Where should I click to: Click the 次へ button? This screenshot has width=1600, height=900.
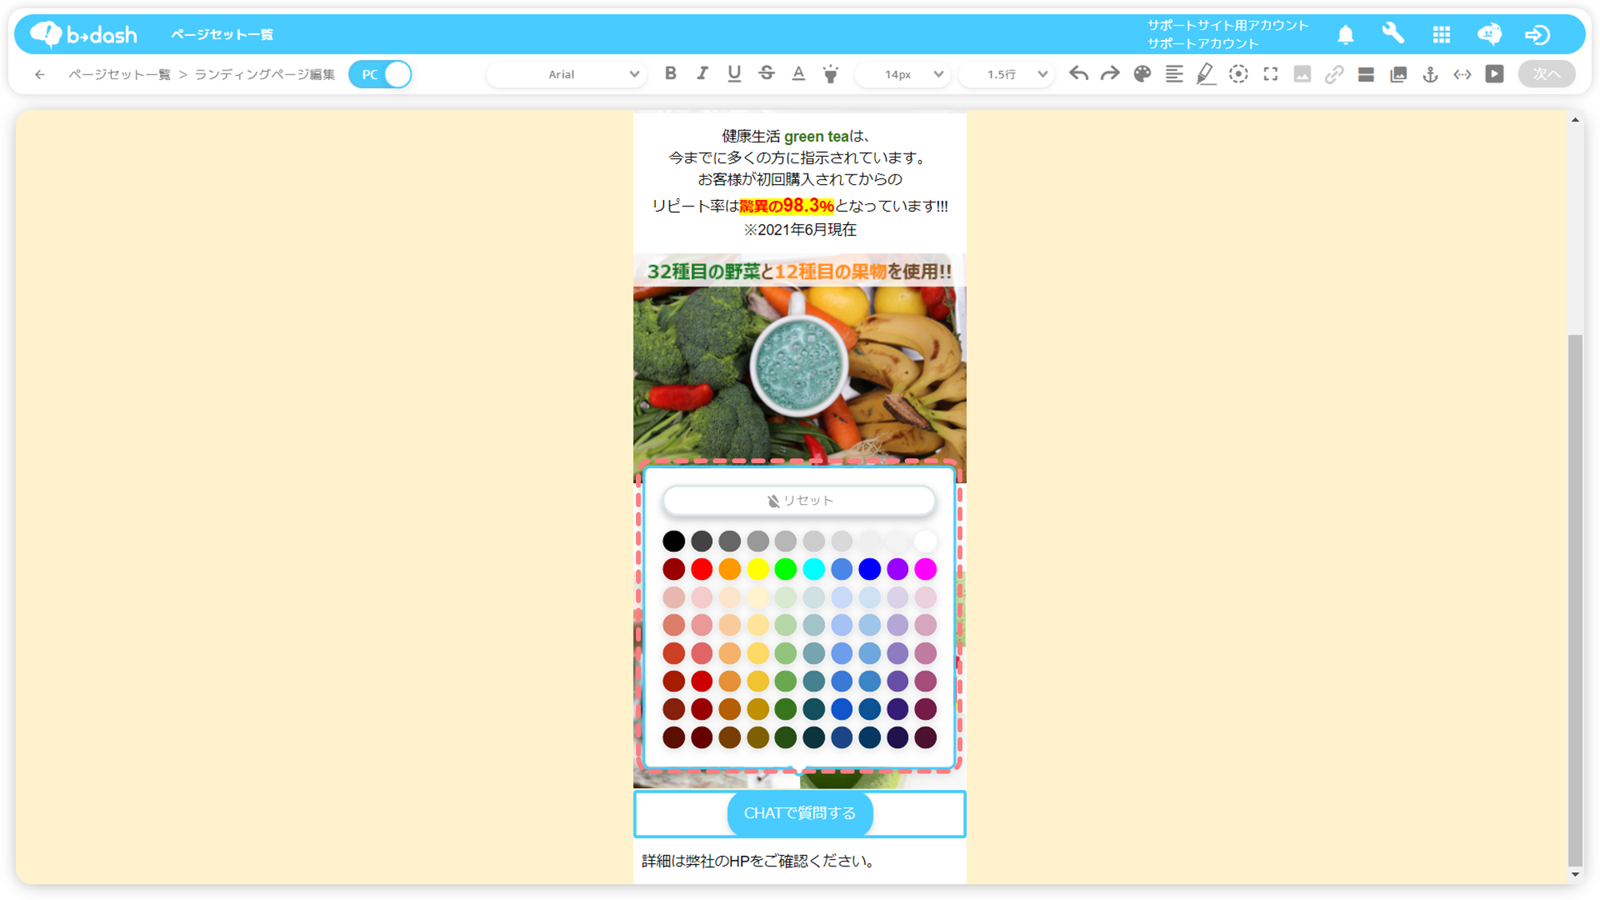tap(1546, 74)
